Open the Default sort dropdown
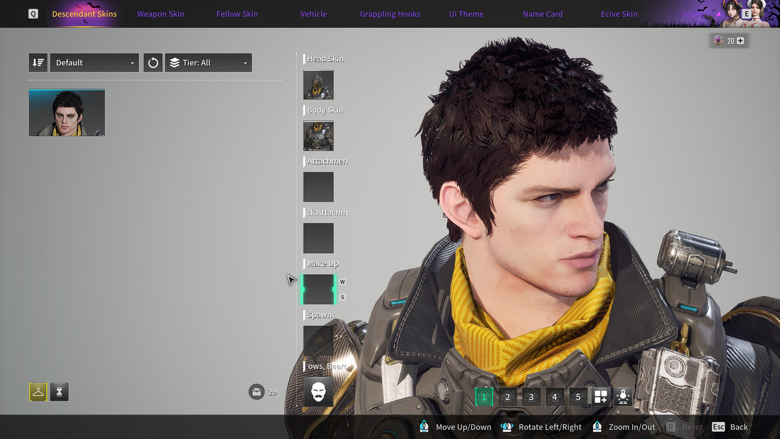This screenshot has width=780, height=439. coord(94,62)
